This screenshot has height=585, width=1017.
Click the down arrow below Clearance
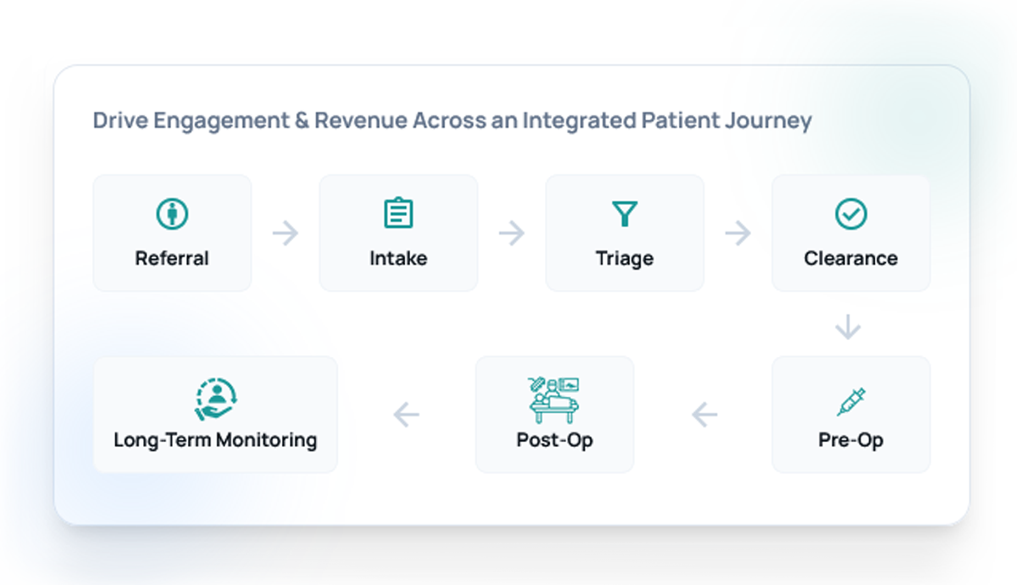coord(848,327)
